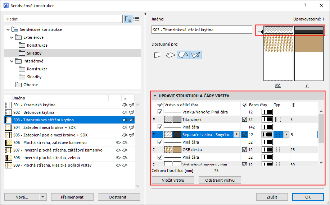Viewport: 330px width, 205px height.
Task: Uncheck end-line checkbox for Titanzinek
Action: pyautogui.click(x=244, y=120)
